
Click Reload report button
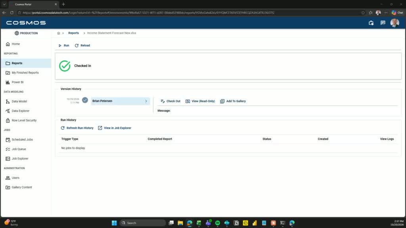[82, 46]
